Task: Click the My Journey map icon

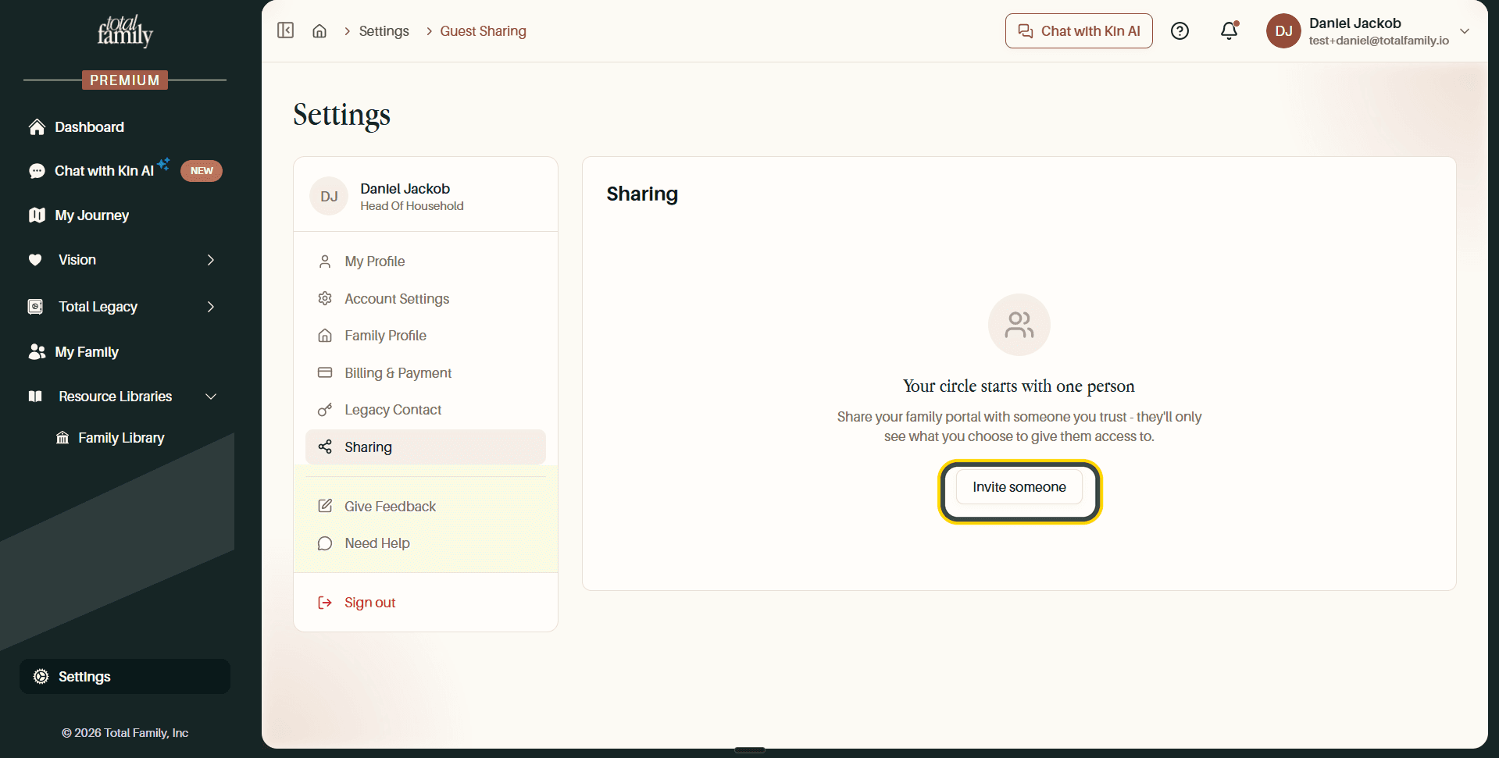Action: [x=37, y=215]
